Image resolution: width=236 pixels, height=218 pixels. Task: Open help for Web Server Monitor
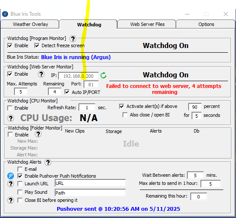(x=41, y=74)
